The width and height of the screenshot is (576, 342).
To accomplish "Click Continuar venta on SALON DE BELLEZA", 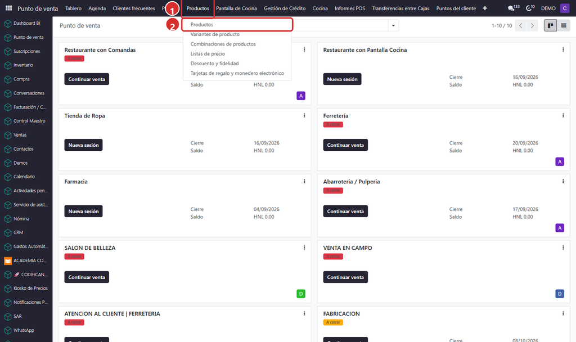I will [87, 277].
